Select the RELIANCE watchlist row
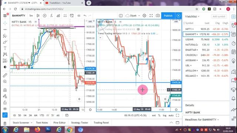 206,76
